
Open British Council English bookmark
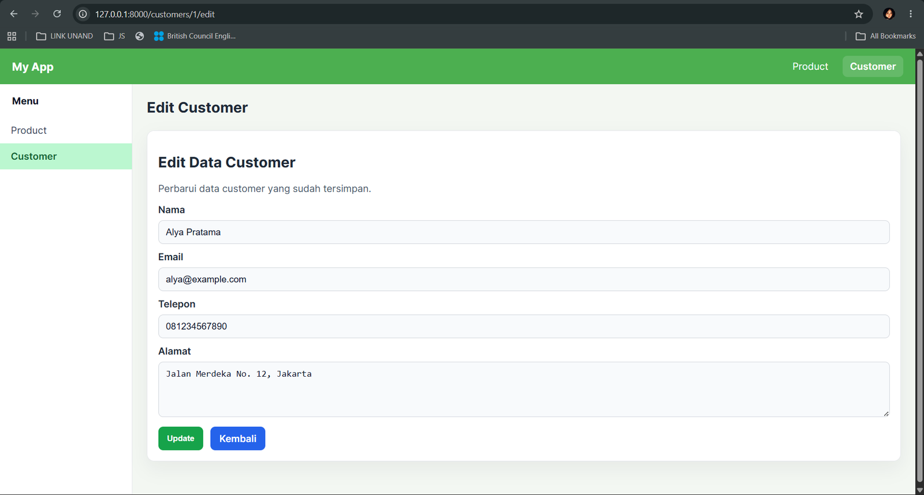coord(195,36)
